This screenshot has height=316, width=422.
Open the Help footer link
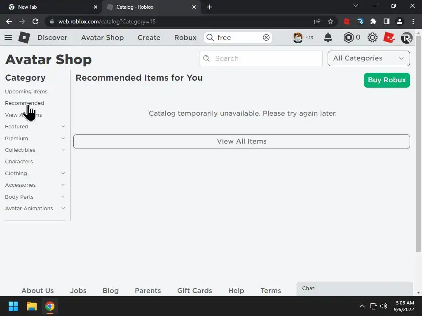(x=236, y=290)
